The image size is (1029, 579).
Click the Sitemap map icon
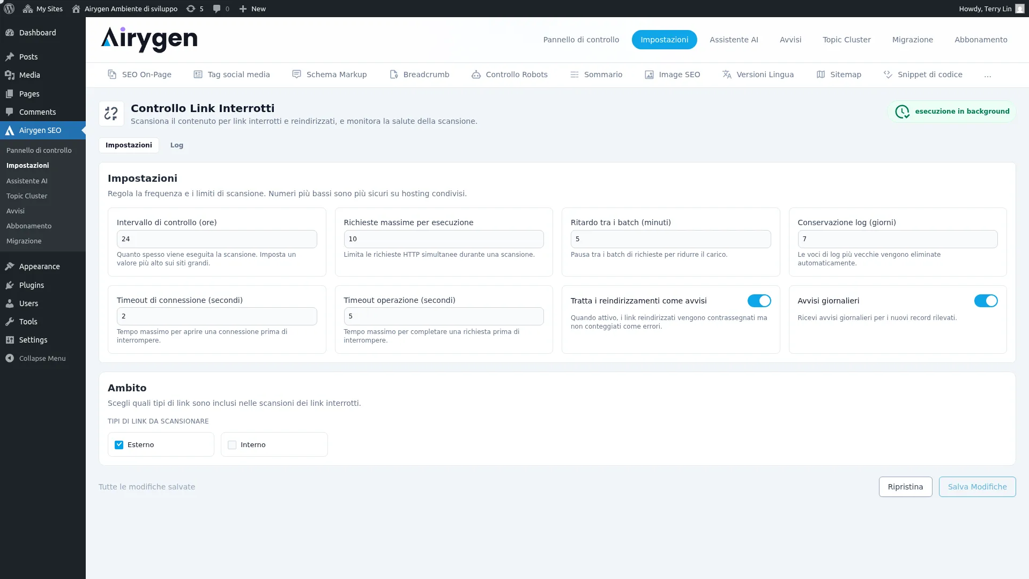821,75
